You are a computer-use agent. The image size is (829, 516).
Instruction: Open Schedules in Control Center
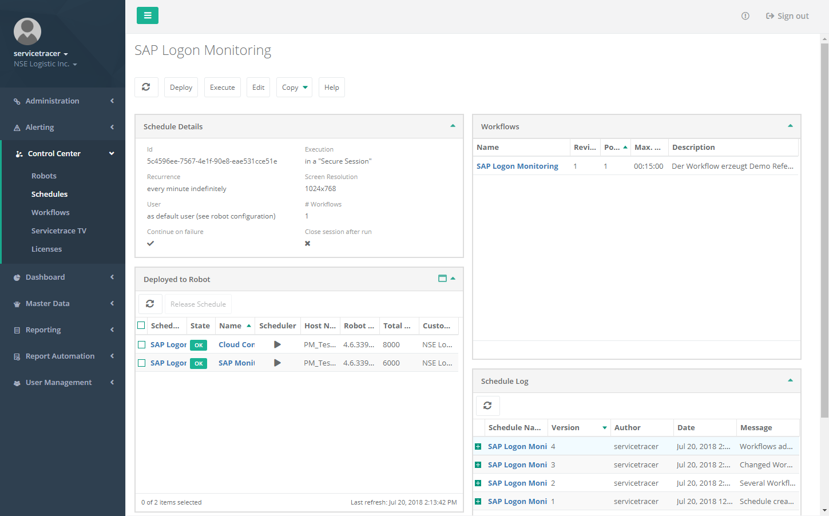point(49,194)
